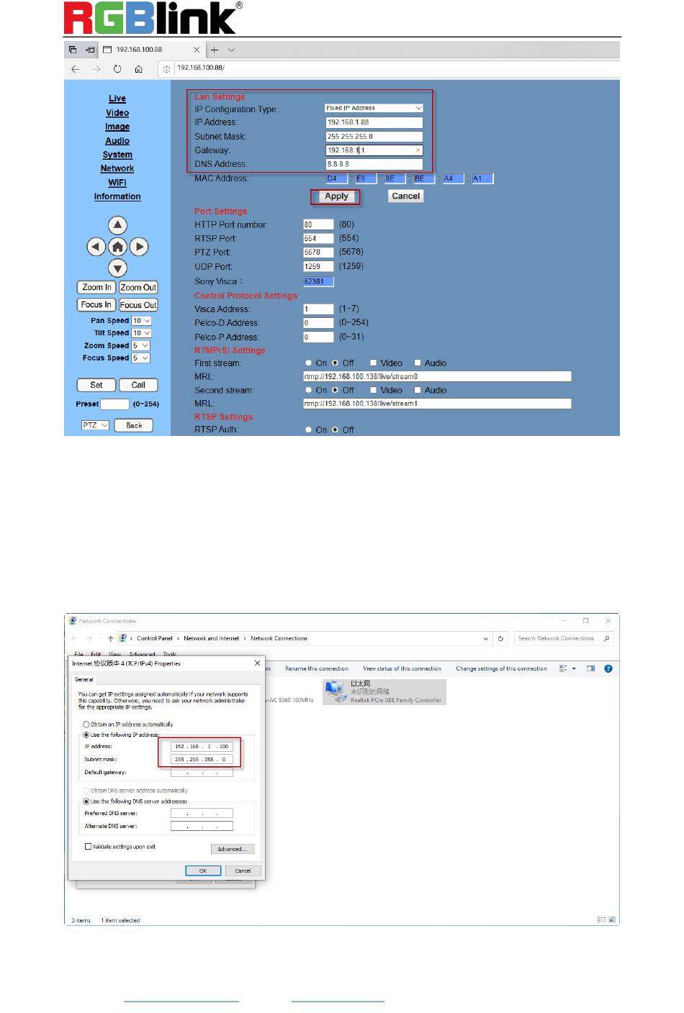
Task: Turn Second stream On
Action: coord(309,391)
